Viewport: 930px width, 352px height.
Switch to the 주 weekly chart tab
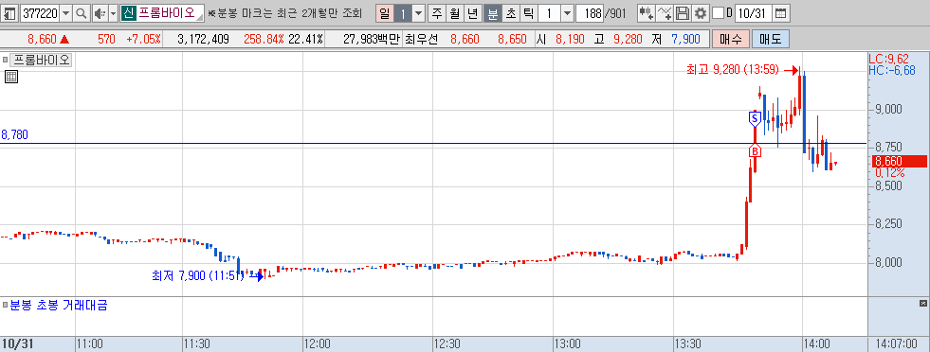click(x=437, y=13)
